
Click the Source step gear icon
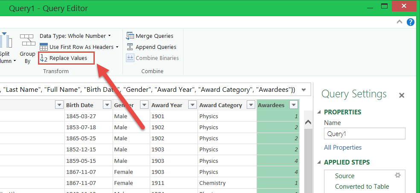[x=398, y=176]
